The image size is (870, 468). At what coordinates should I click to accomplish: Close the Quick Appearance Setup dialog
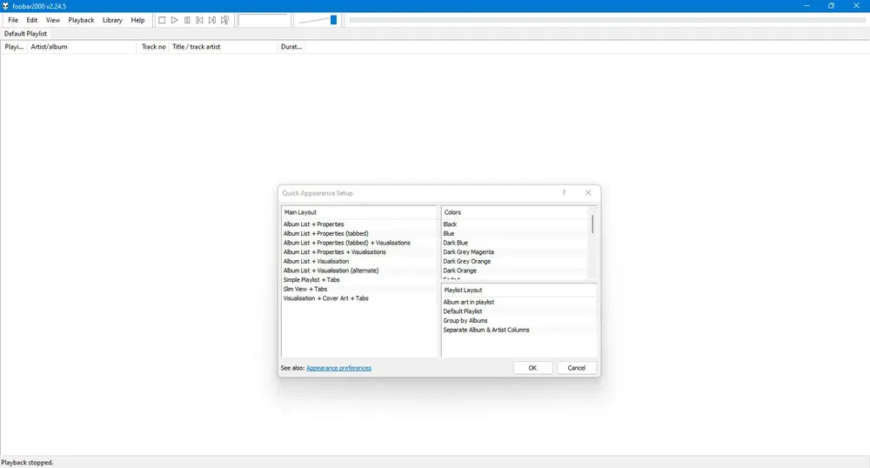588,192
